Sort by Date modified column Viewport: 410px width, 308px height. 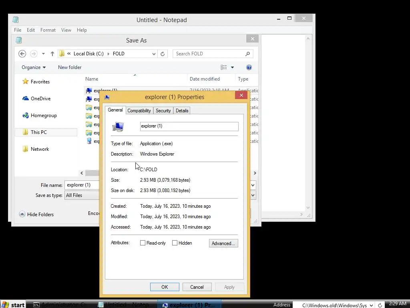click(x=205, y=79)
